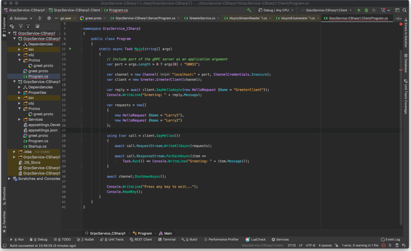Screen dimensions: 411x251
Task: Click the Main breadcrumb below the editor
Action: [x=165, y=233]
